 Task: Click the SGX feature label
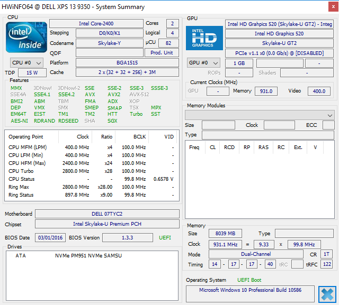click(x=112, y=121)
